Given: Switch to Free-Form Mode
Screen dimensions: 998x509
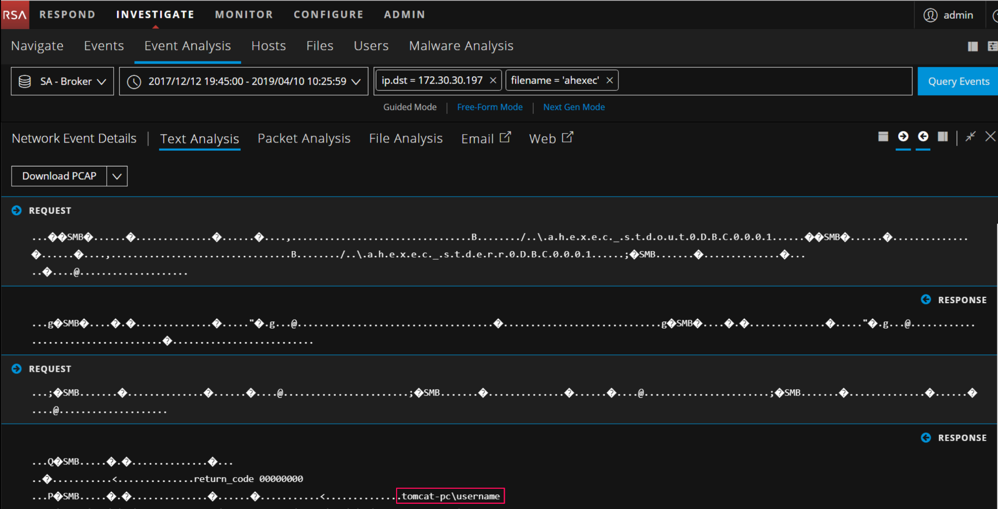Looking at the screenshot, I should 490,107.
